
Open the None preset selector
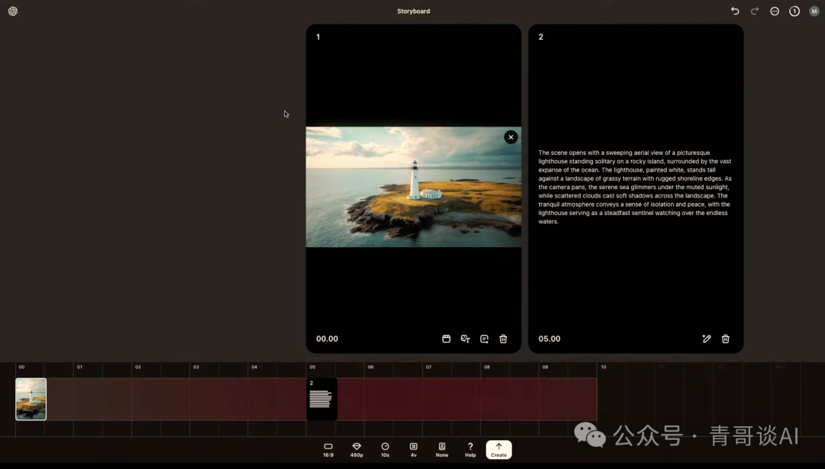coord(442,449)
